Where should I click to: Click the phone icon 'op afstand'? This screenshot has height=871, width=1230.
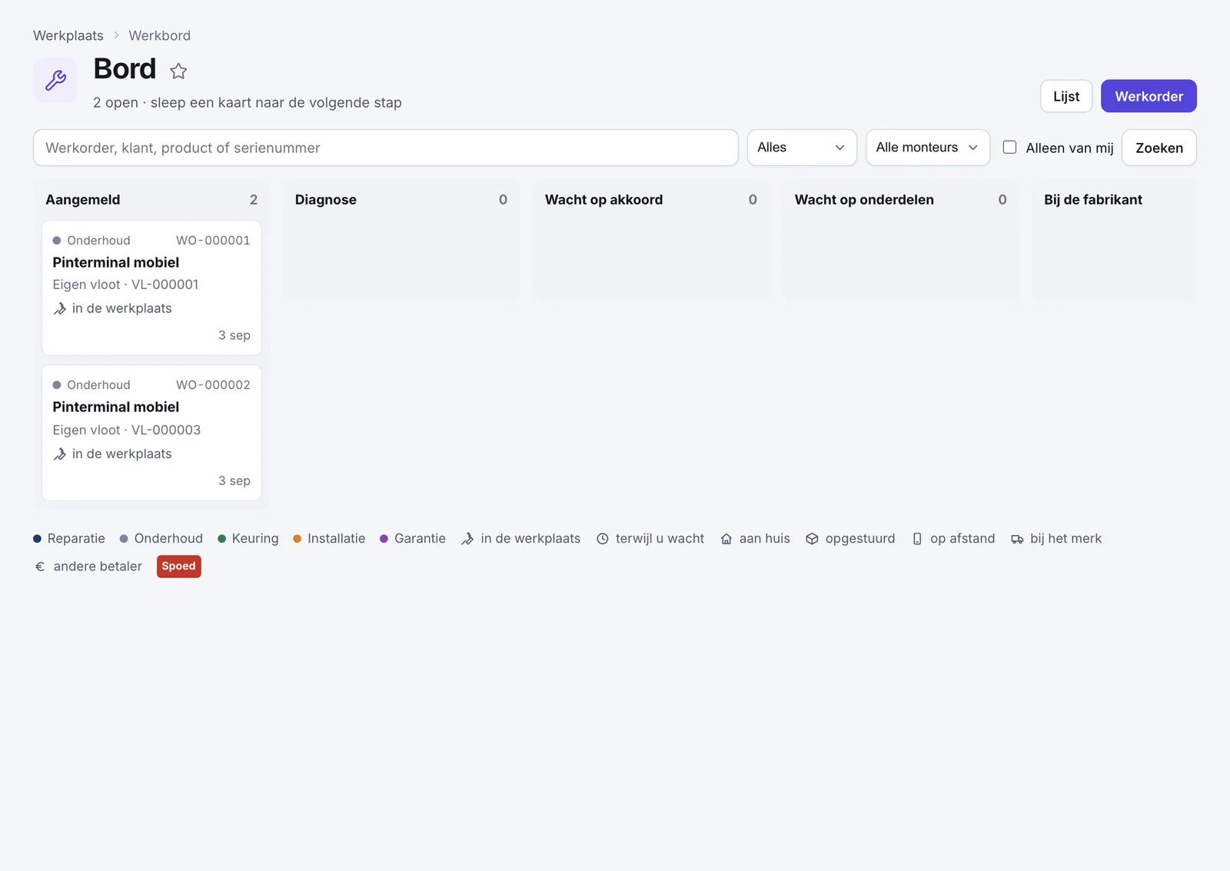pos(917,539)
